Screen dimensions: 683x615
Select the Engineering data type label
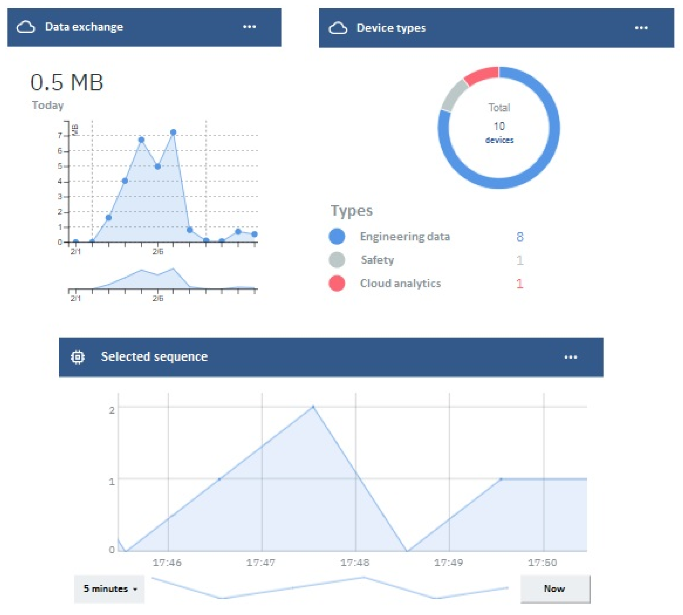[404, 236]
